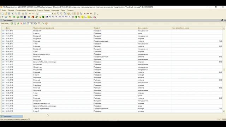Open the Действия dropdown menu
This screenshot has width=226, height=127.
tap(5, 23)
